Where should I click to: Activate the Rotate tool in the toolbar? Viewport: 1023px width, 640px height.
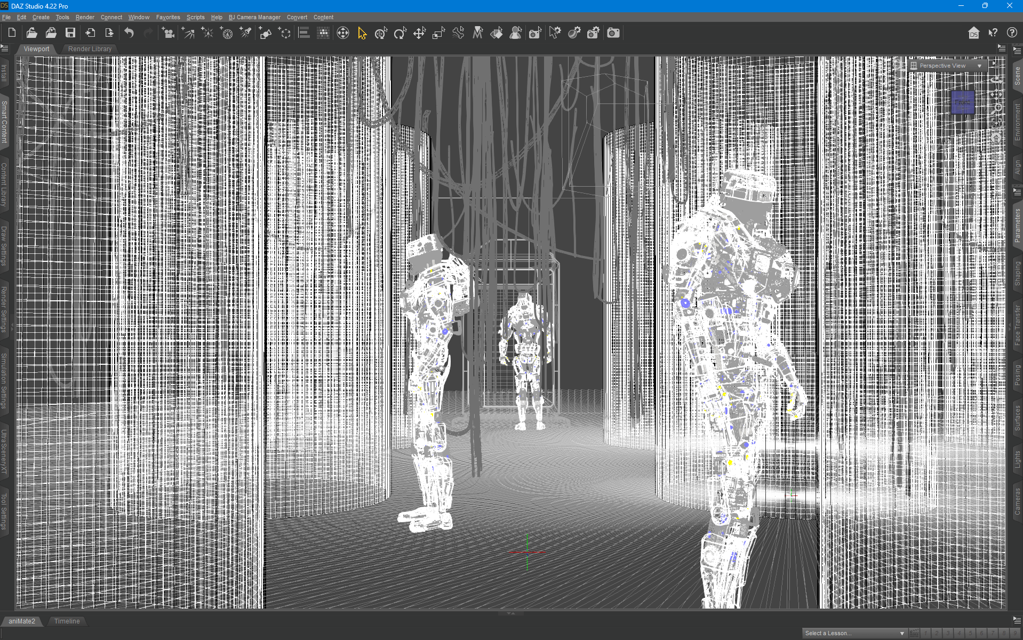pyautogui.click(x=400, y=33)
